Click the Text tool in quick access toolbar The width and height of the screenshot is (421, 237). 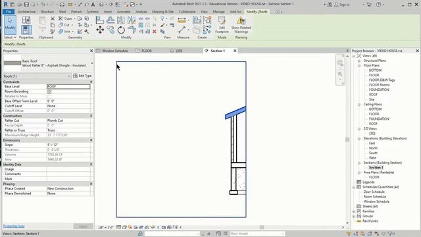93,5
